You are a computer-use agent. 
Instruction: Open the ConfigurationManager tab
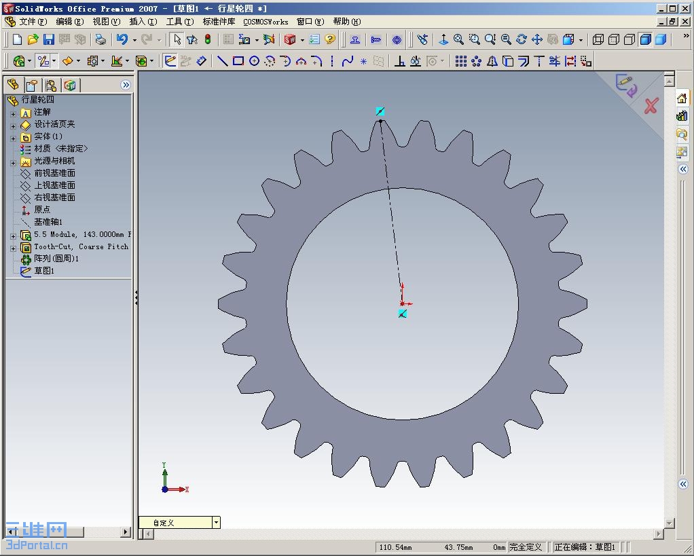click(x=51, y=84)
